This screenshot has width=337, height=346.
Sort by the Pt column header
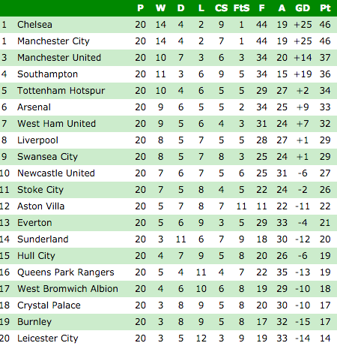325,8
